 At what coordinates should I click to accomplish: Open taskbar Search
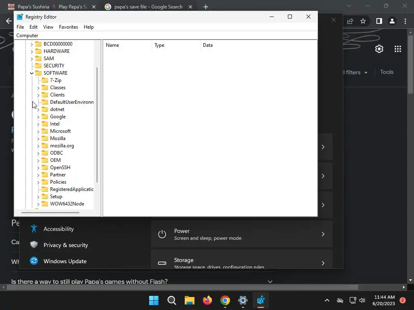tap(171, 300)
